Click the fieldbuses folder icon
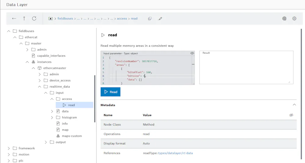 point(15,31)
